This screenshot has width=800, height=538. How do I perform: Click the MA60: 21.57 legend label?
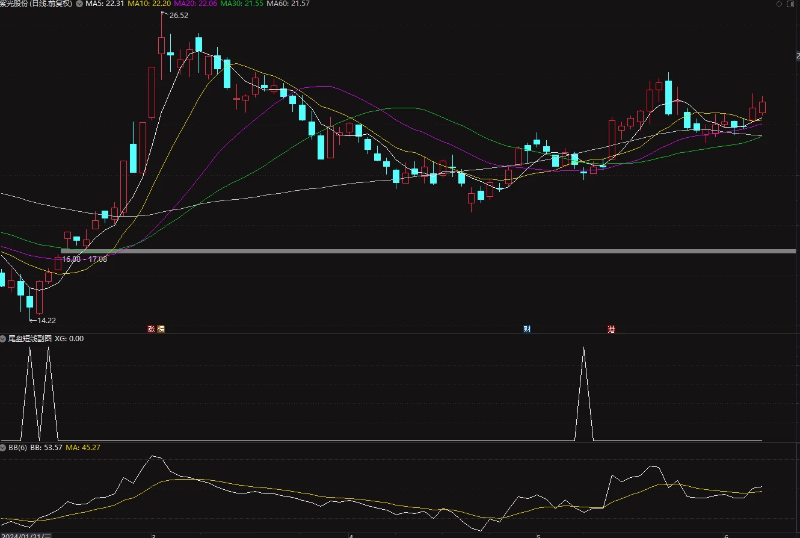pyautogui.click(x=288, y=4)
